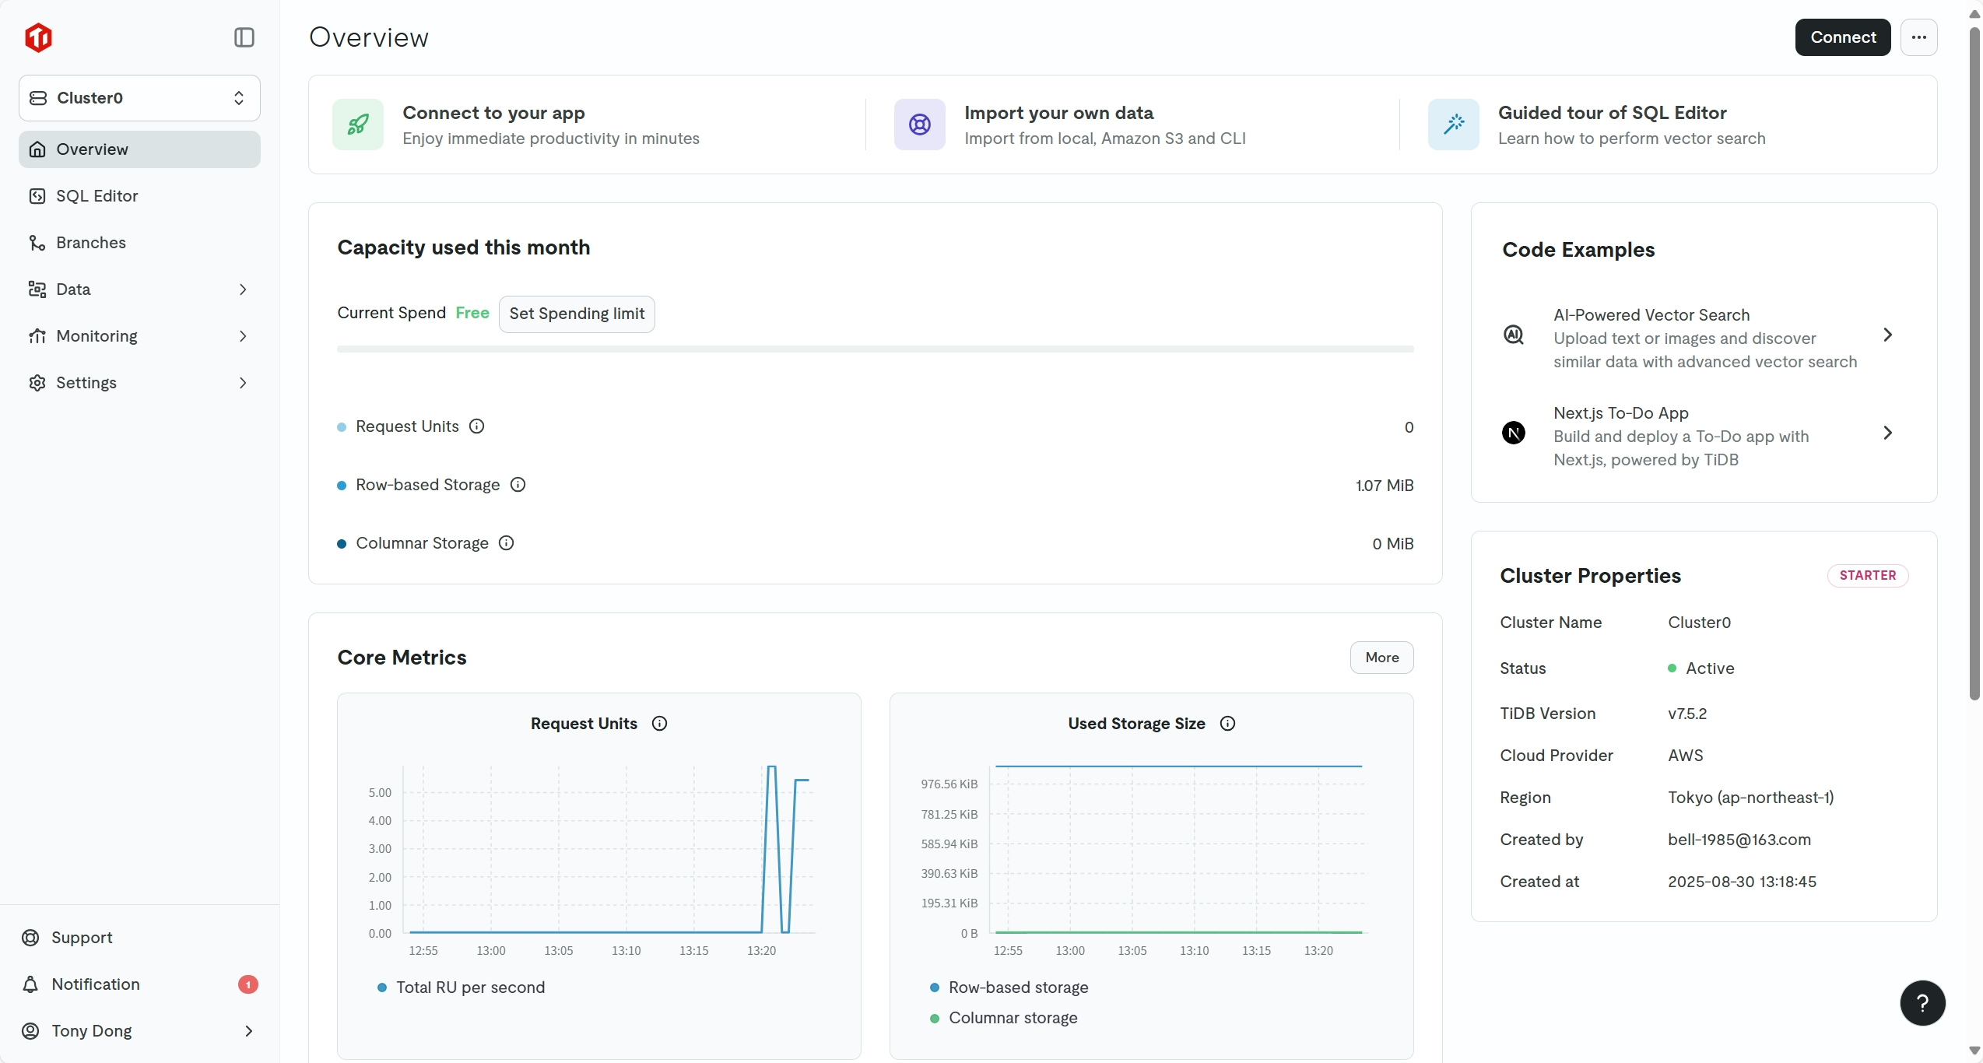Click the SQL Editor sidebar icon
Screen dimensions: 1983x1063
coord(37,196)
